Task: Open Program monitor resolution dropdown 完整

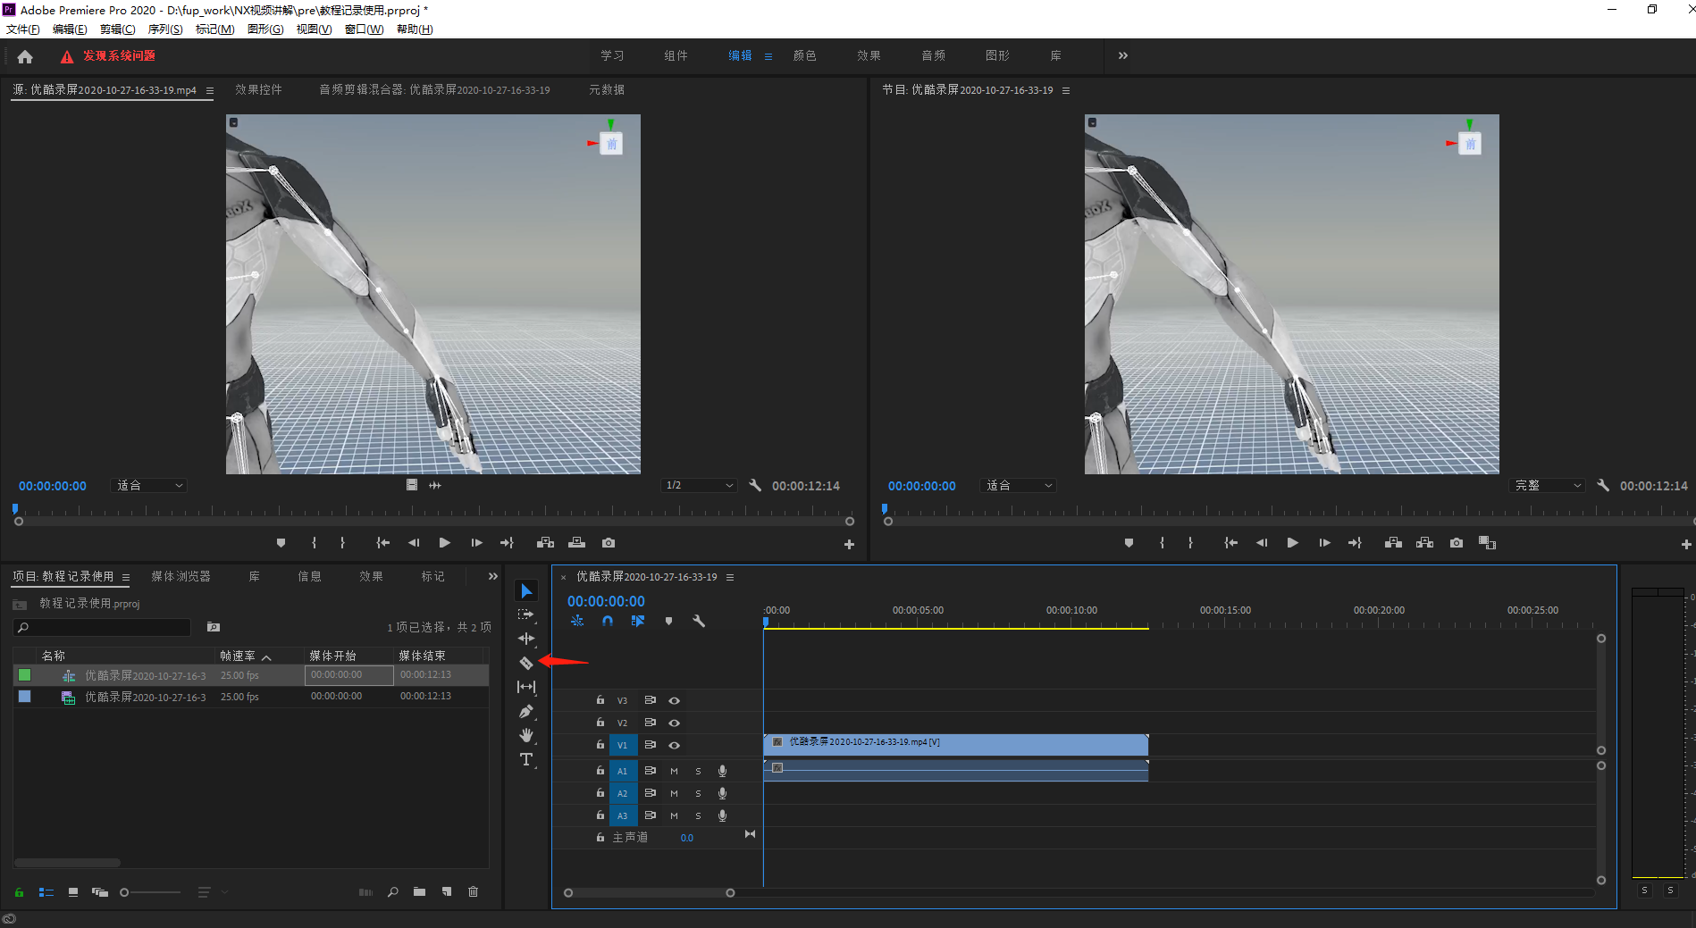Action: 1548,485
